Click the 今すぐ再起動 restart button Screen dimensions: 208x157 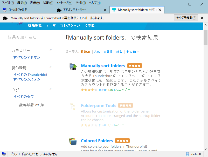pos(186,18)
